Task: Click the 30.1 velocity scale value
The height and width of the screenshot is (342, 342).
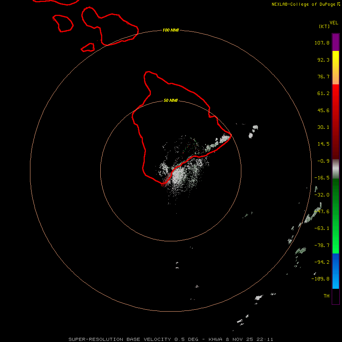Action: (x=323, y=127)
